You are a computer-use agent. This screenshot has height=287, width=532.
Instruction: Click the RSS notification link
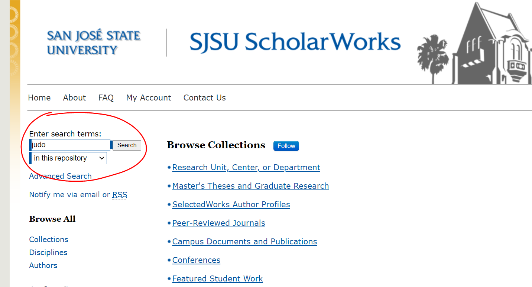point(120,195)
